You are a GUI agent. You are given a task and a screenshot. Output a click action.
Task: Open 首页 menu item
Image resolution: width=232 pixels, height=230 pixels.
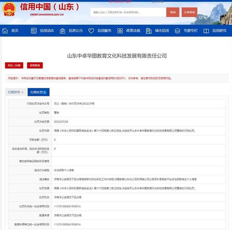tap(15, 31)
